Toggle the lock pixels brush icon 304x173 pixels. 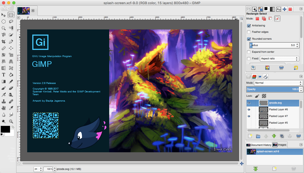click(x=257, y=96)
